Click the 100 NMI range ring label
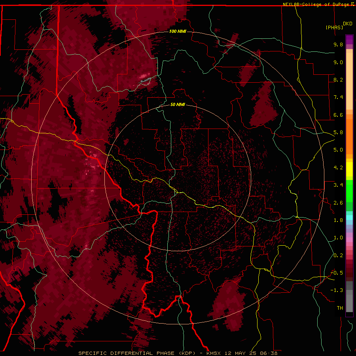Viewport: 356px width, 356px height. 178,31
